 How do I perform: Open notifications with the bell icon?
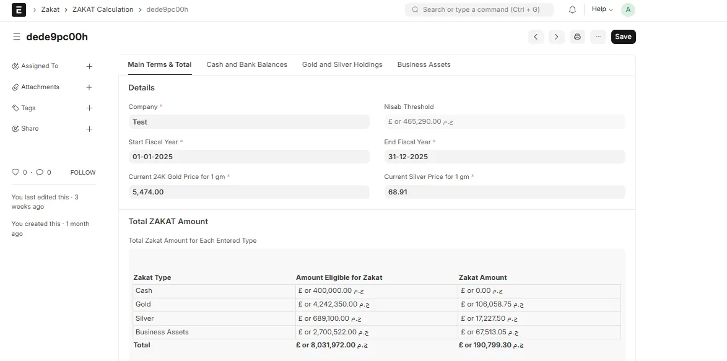point(572,9)
